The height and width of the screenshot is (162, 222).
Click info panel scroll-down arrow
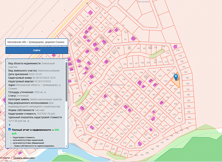click(x=66, y=146)
